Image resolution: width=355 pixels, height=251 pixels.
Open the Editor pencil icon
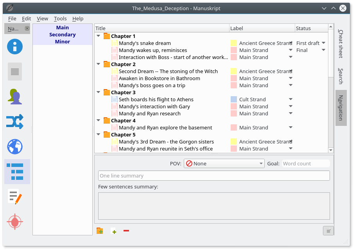[15, 197]
